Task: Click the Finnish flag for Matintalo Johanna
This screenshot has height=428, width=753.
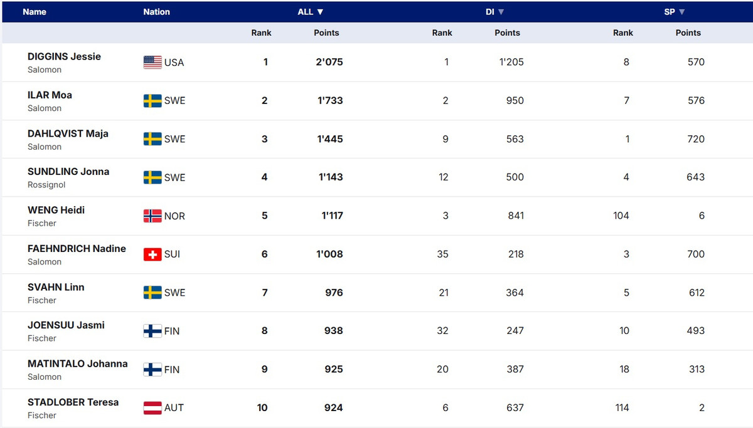Action: pos(152,370)
